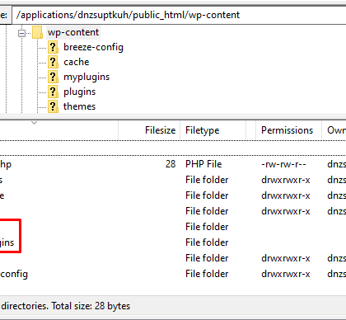This screenshot has width=346, height=320.
Task: Click the wp-content folder icon
Action: click(x=37, y=32)
